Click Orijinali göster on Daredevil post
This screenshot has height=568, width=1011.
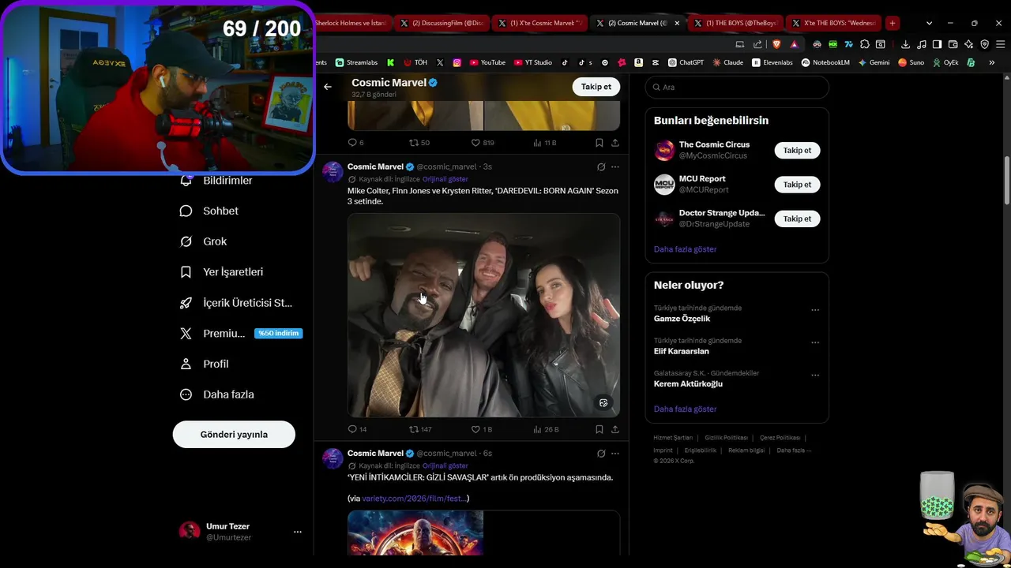tap(445, 179)
